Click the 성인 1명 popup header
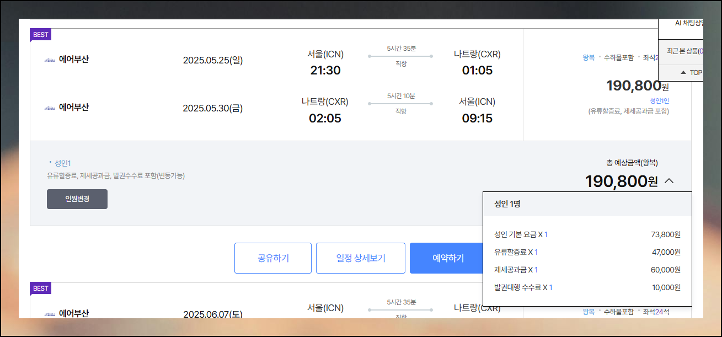The height and width of the screenshot is (337, 722). click(x=587, y=204)
